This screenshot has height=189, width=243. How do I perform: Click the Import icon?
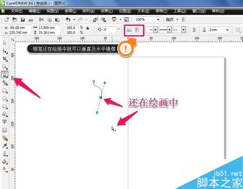[96, 20]
